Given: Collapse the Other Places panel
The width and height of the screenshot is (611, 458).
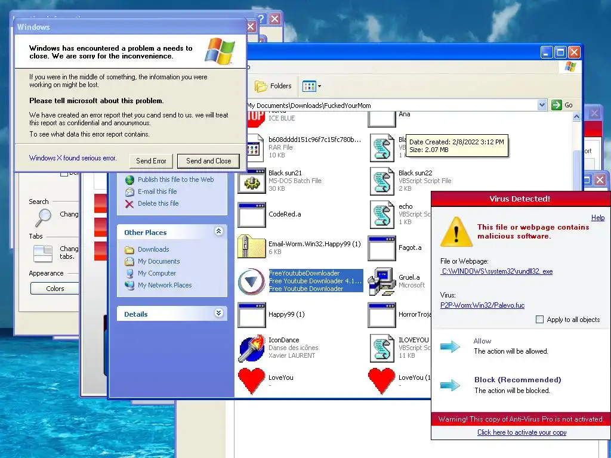Looking at the screenshot, I should tap(218, 231).
